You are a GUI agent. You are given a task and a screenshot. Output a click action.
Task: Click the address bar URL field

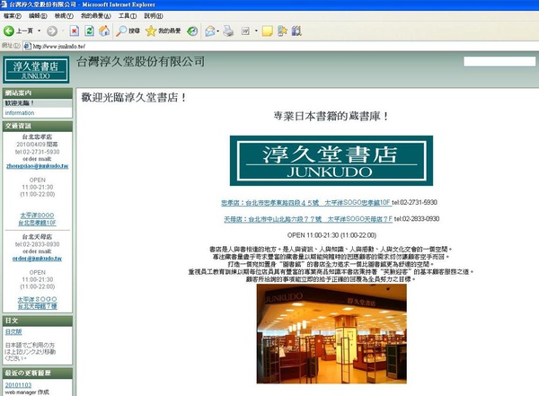click(282, 46)
